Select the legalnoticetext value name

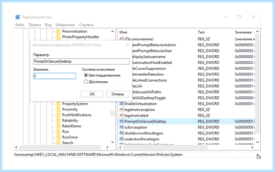coord(137,116)
